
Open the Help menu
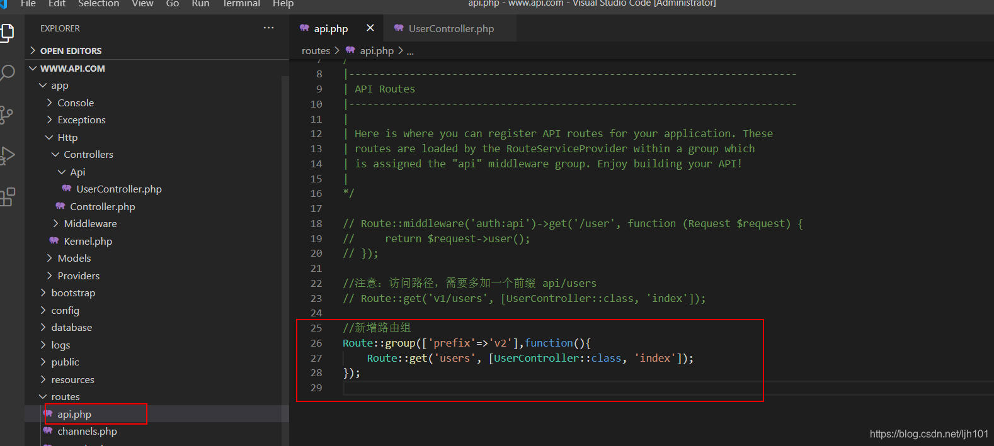pyautogui.click(x=283, y=3)
